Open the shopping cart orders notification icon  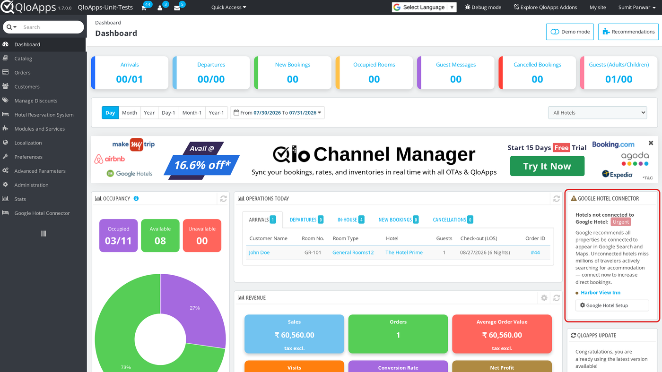pyautogui.click(x=144, y=8)
